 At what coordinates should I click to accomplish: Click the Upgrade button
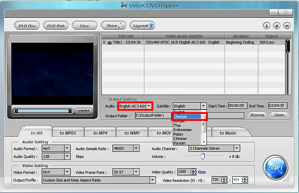[x=142, y=26]
